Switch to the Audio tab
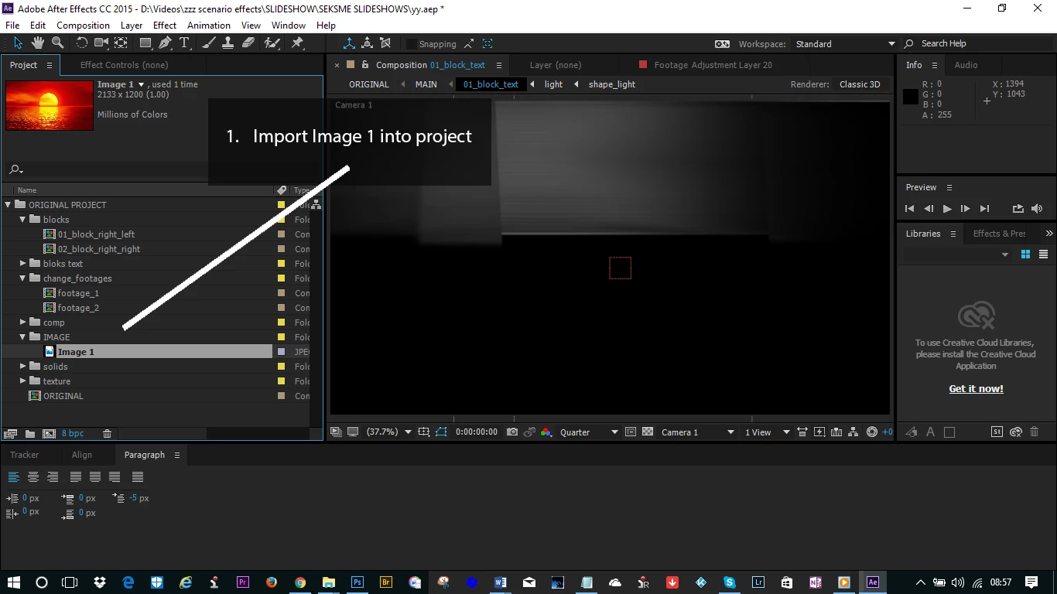The image size is (1057, 594). click(x=966, y=65)
